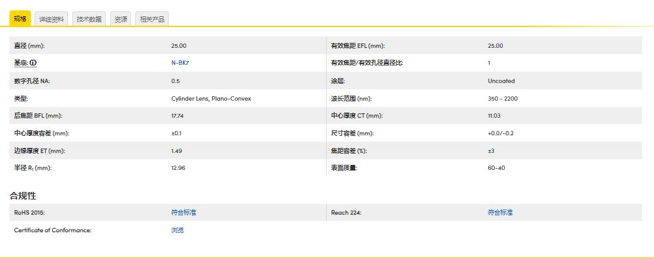Open the 详细资料 tab
This screenshot has width=654, height=258.
pos(51,20)
